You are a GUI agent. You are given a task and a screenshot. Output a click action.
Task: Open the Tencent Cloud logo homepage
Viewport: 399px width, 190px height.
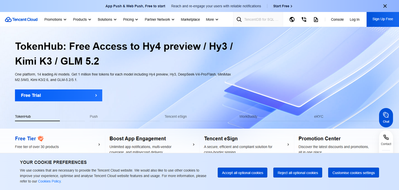(21, 19)
